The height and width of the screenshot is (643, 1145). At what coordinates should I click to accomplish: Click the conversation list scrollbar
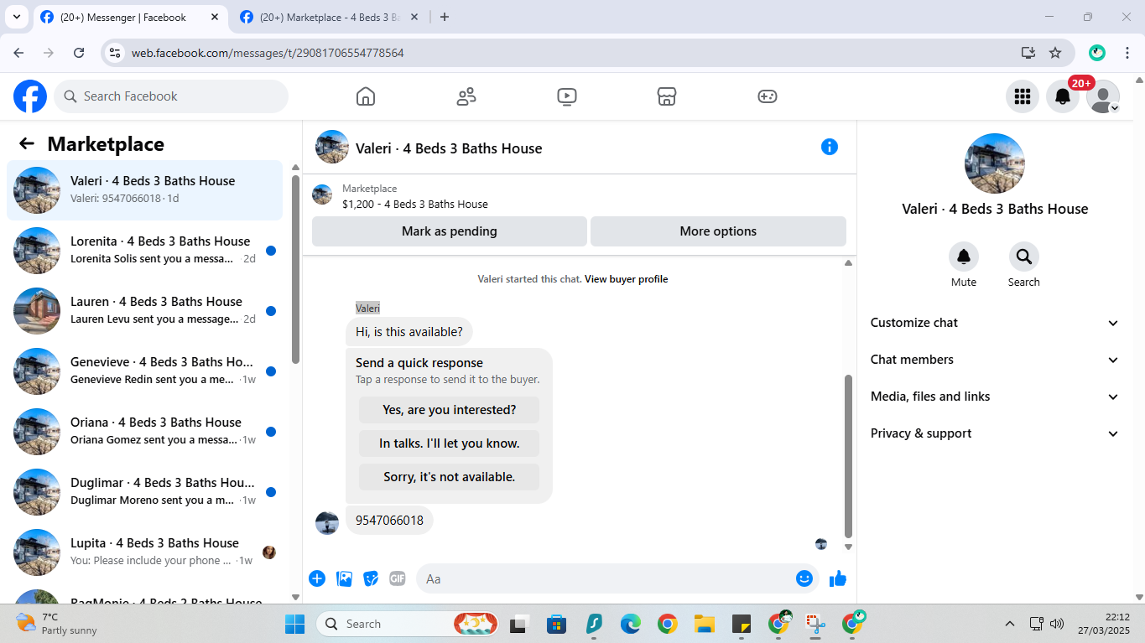tap(295, 268)
